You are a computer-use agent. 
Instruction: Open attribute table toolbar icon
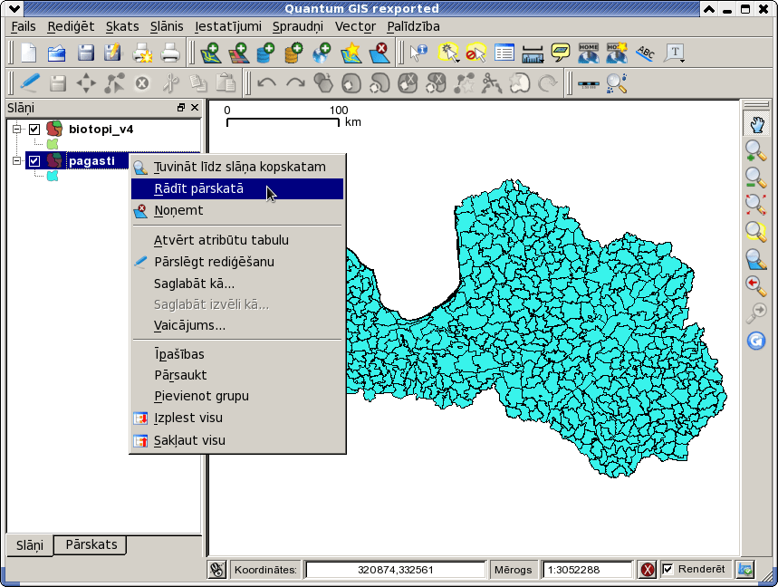[x=504, y=53]
